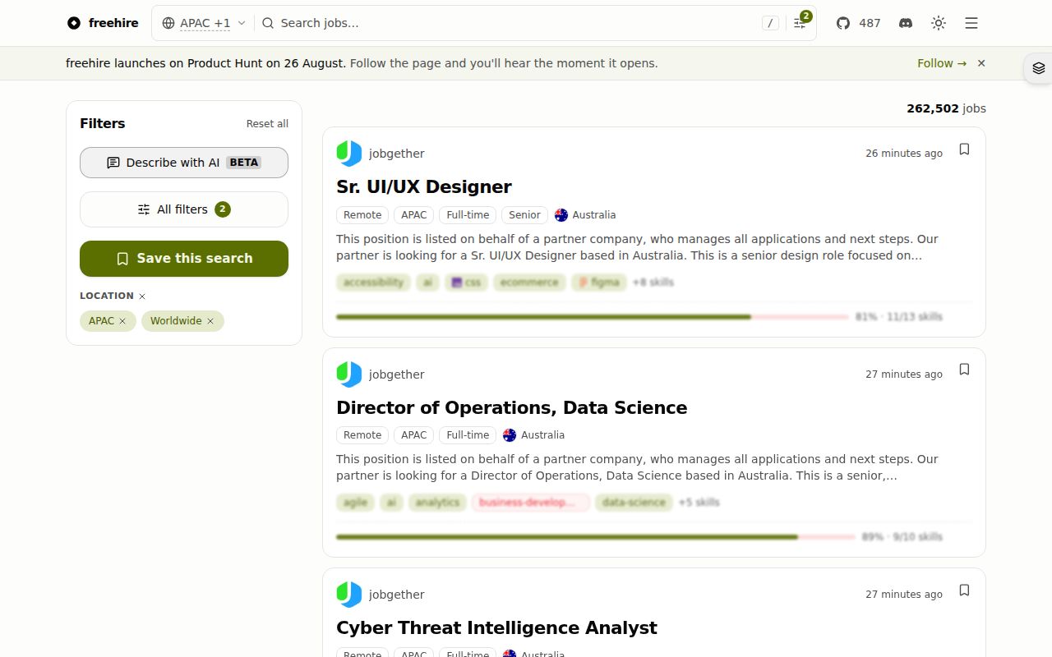
Task: Click the css skill tag
Action: click(466, 283)
